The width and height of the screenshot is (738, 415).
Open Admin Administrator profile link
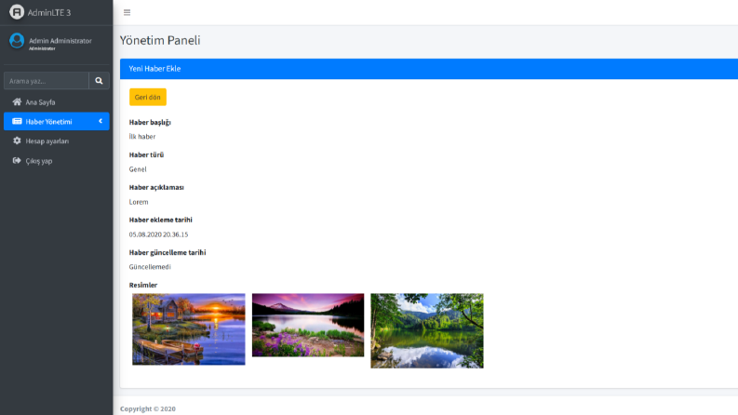60,41
